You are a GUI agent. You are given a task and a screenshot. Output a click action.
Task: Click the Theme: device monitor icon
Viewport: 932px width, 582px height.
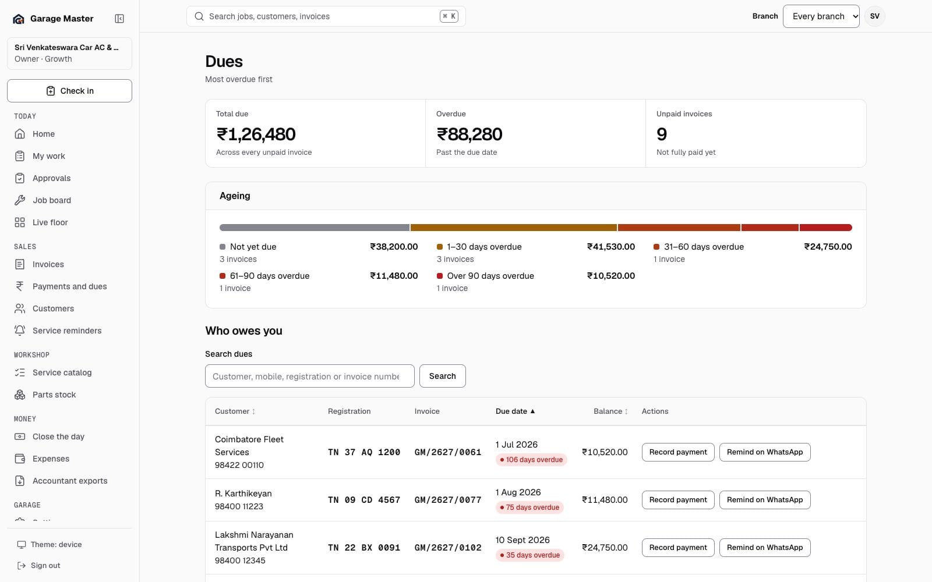(x=22, y=545)
